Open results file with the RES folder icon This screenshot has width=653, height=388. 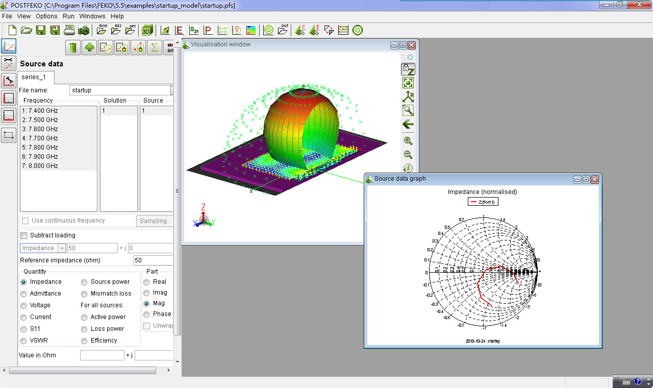[117, 30]
